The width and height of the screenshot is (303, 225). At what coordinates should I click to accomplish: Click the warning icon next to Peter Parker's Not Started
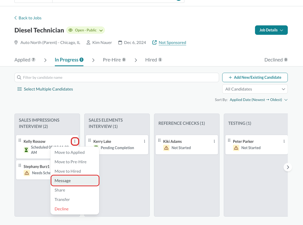pos(236,148)
